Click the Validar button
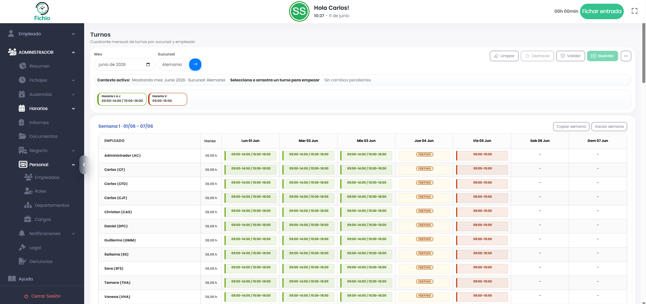Image resolution: width=646 pixels, height=304 pixels. (571, 56)
